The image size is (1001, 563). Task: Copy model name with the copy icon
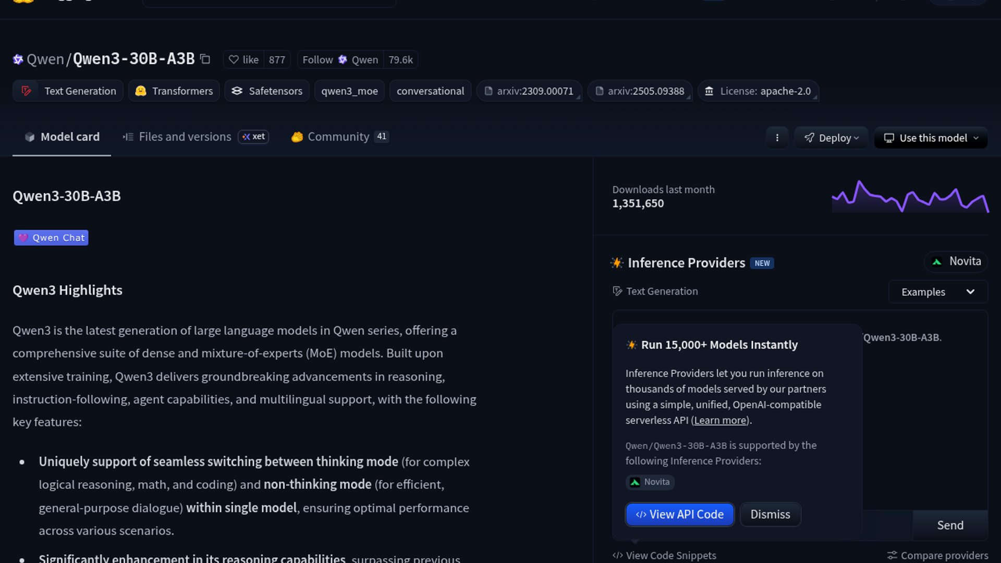click(205, 59)
